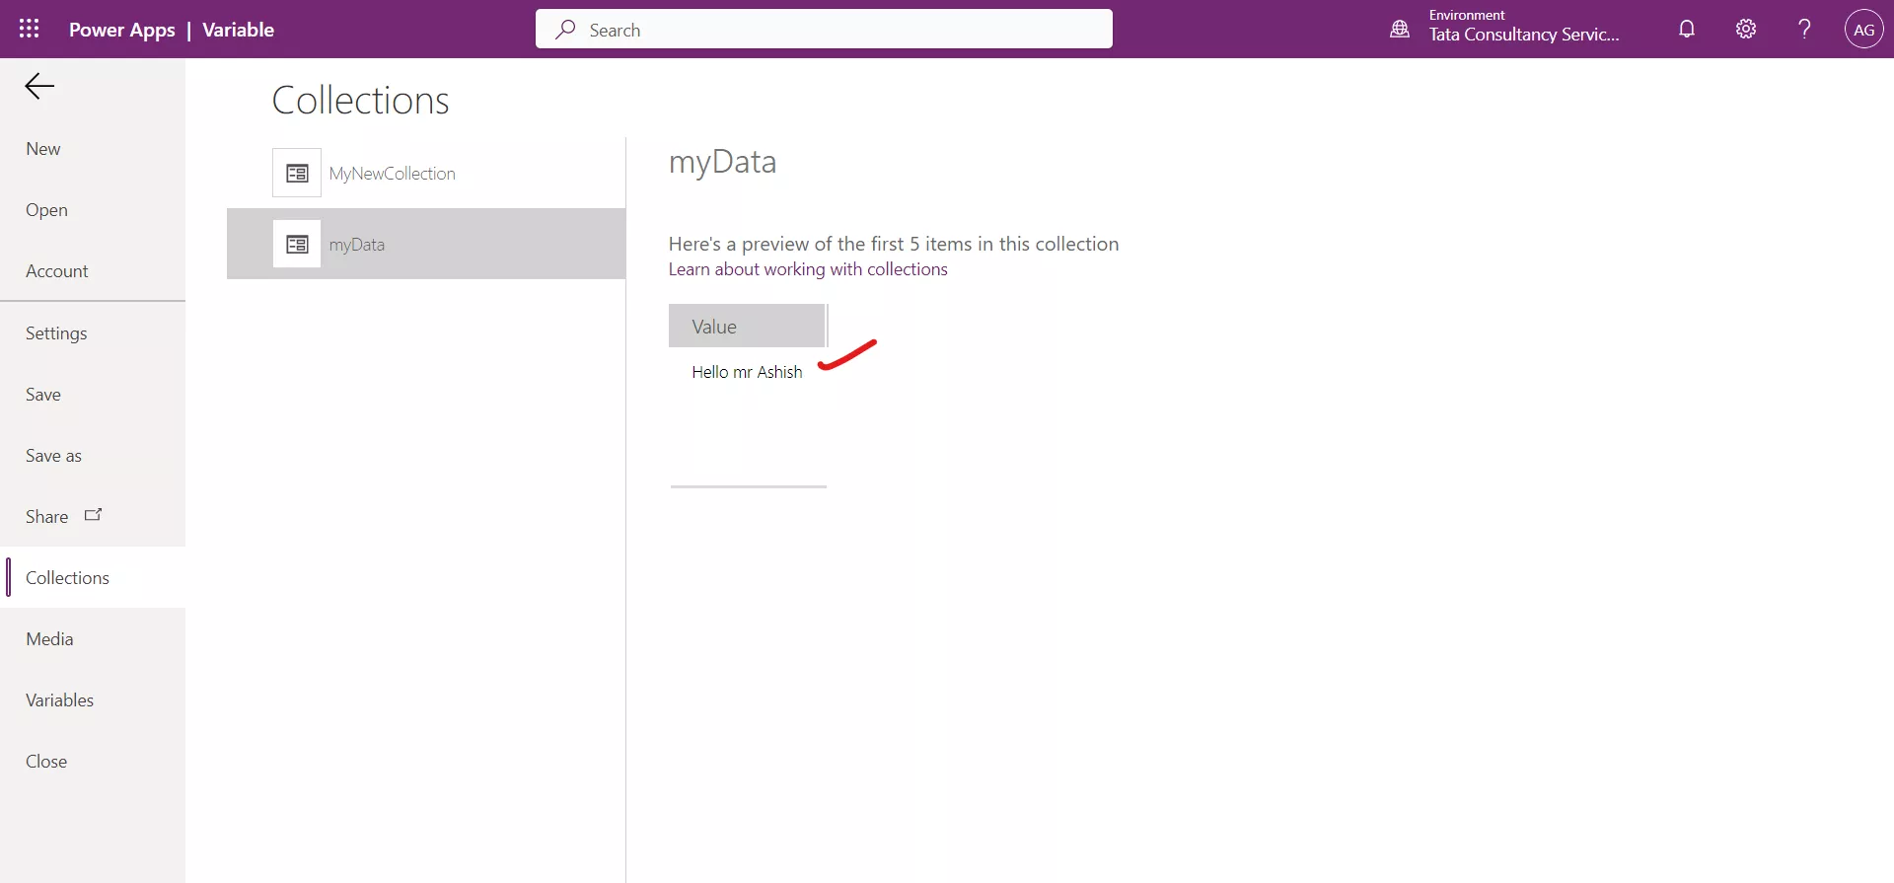This screenshot has height=883, width=1894.
Task: Go to the Account page
Action: coord(93,271)
